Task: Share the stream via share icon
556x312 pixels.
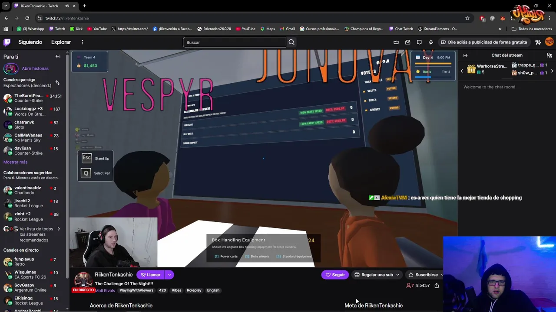Action: (x=437, y=286)
